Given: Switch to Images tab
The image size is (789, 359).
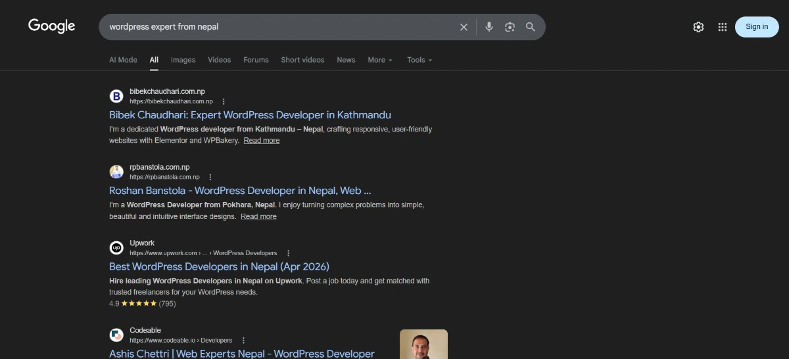Looking at the screenshot, I should [183, 60].
